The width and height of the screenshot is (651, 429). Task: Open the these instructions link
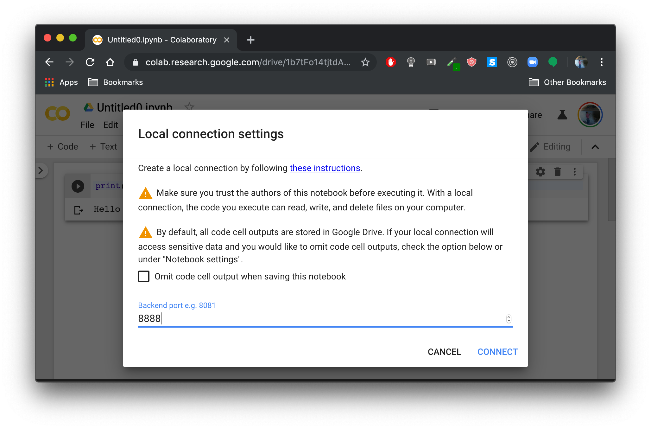pyautogui.click(x=325, y=168)
